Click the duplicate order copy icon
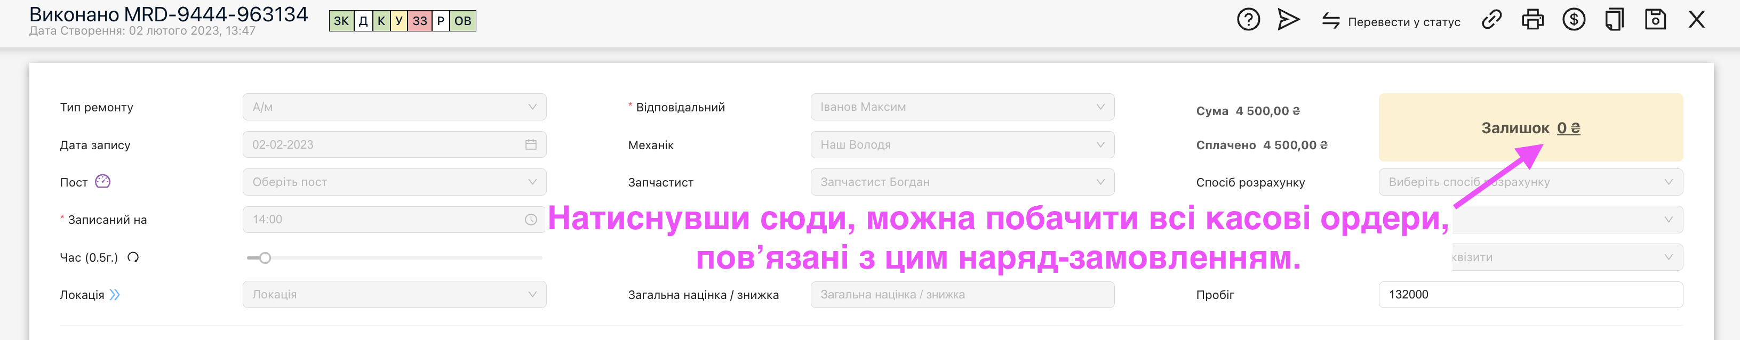 [x=1614, y=20]
